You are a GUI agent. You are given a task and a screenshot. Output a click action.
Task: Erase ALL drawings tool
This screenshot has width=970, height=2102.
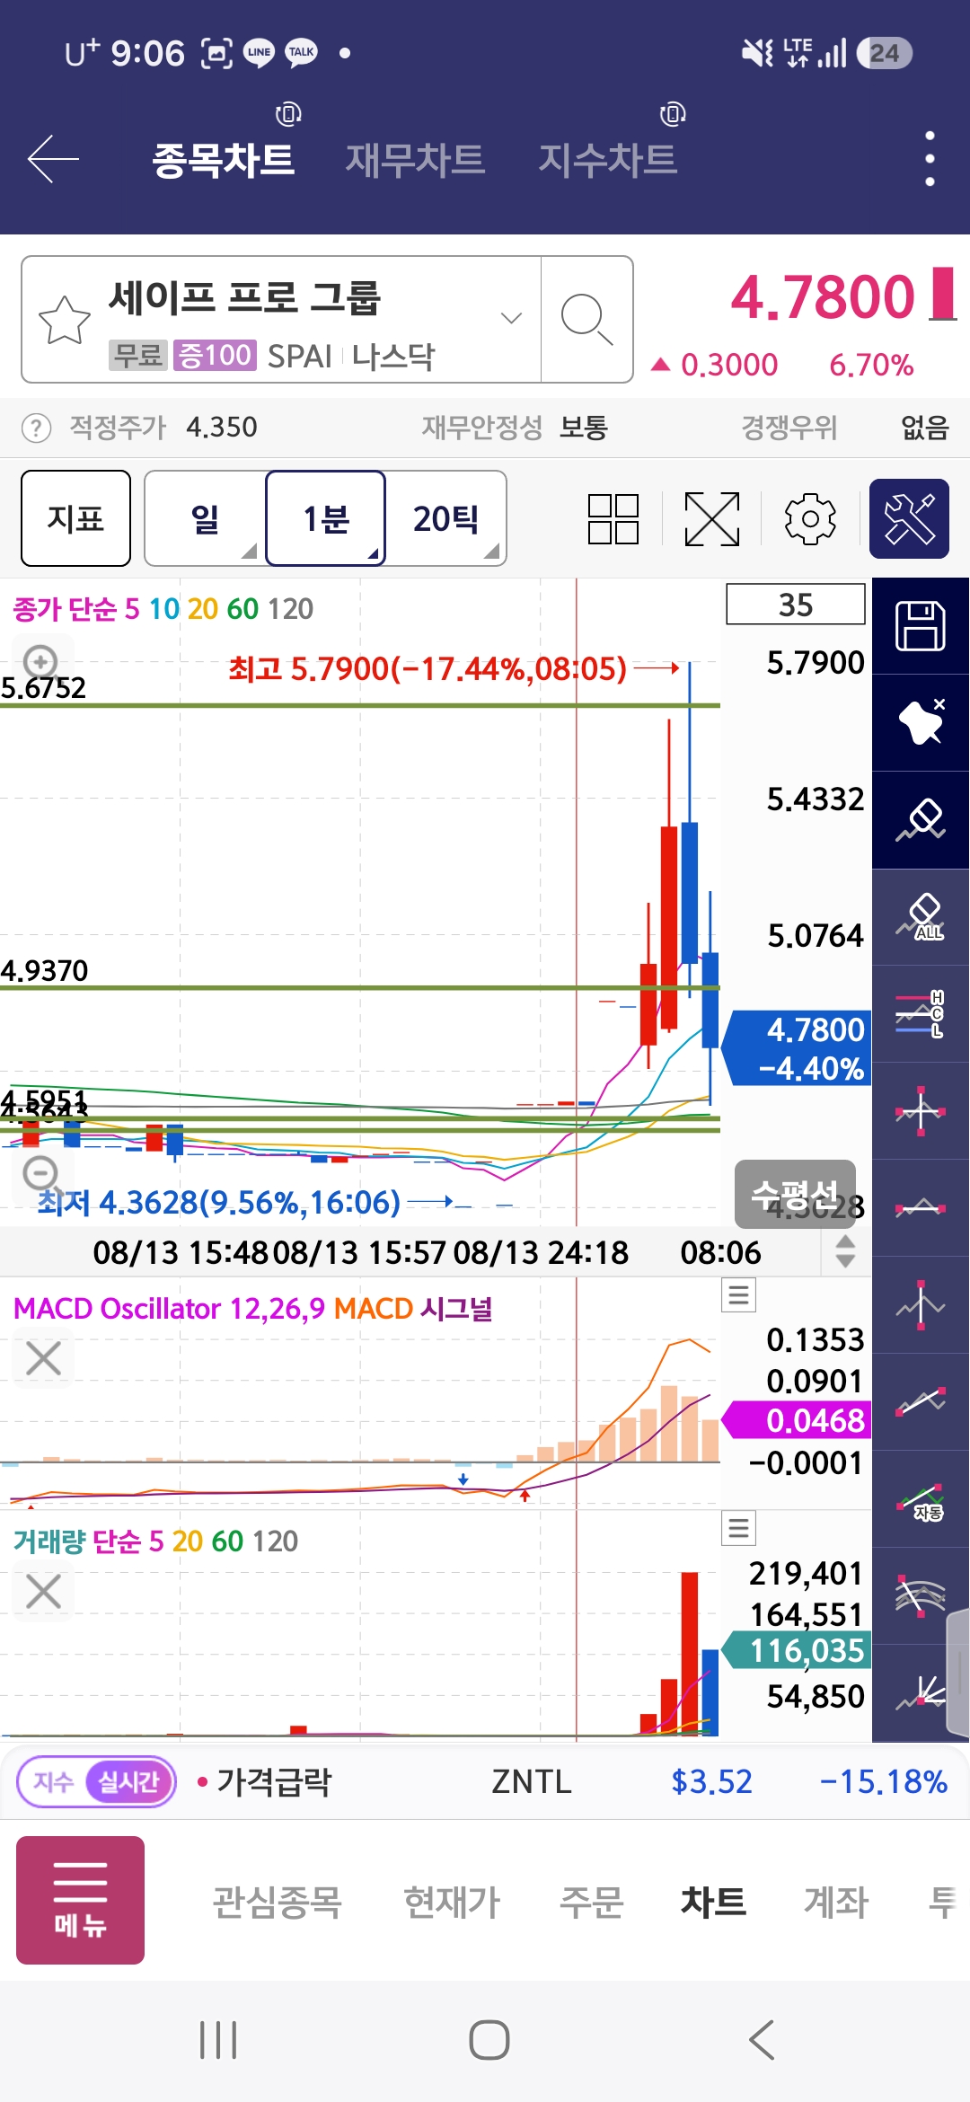pos(921,917)
